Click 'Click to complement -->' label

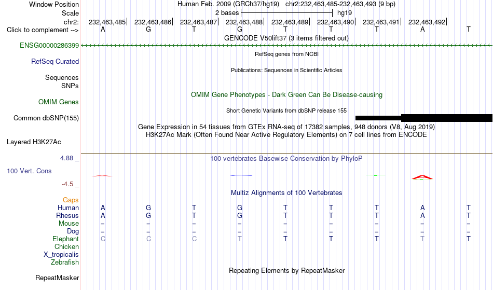[43, 30]
